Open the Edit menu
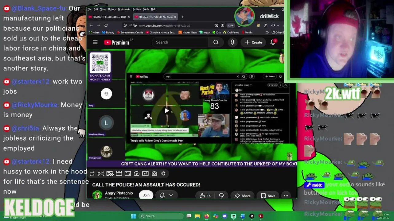 [x=96, y=9]
